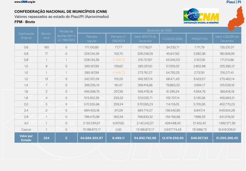Click the FPM - Bruto heading

click(x=25, y=22)
